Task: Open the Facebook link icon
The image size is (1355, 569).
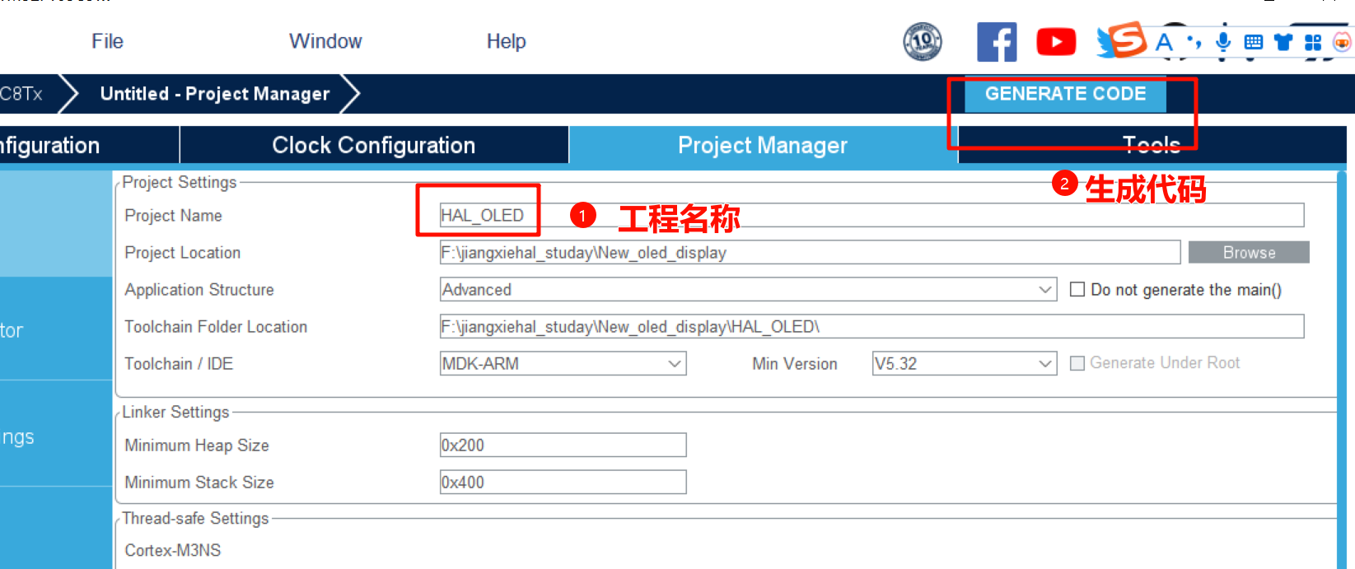Action: point(997,42)
